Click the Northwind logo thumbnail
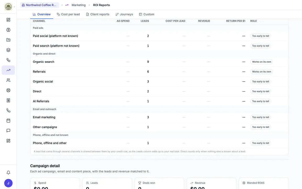This screenshot has width=302, height=189. (x=8, y=7)
